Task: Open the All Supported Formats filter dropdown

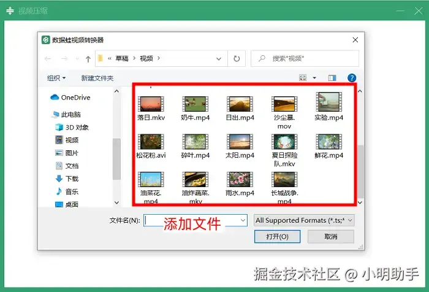Action: tap(304, 220)
